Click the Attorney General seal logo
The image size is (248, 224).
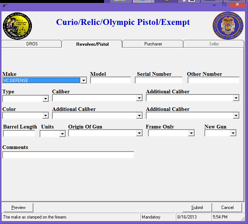click(17, 26)
